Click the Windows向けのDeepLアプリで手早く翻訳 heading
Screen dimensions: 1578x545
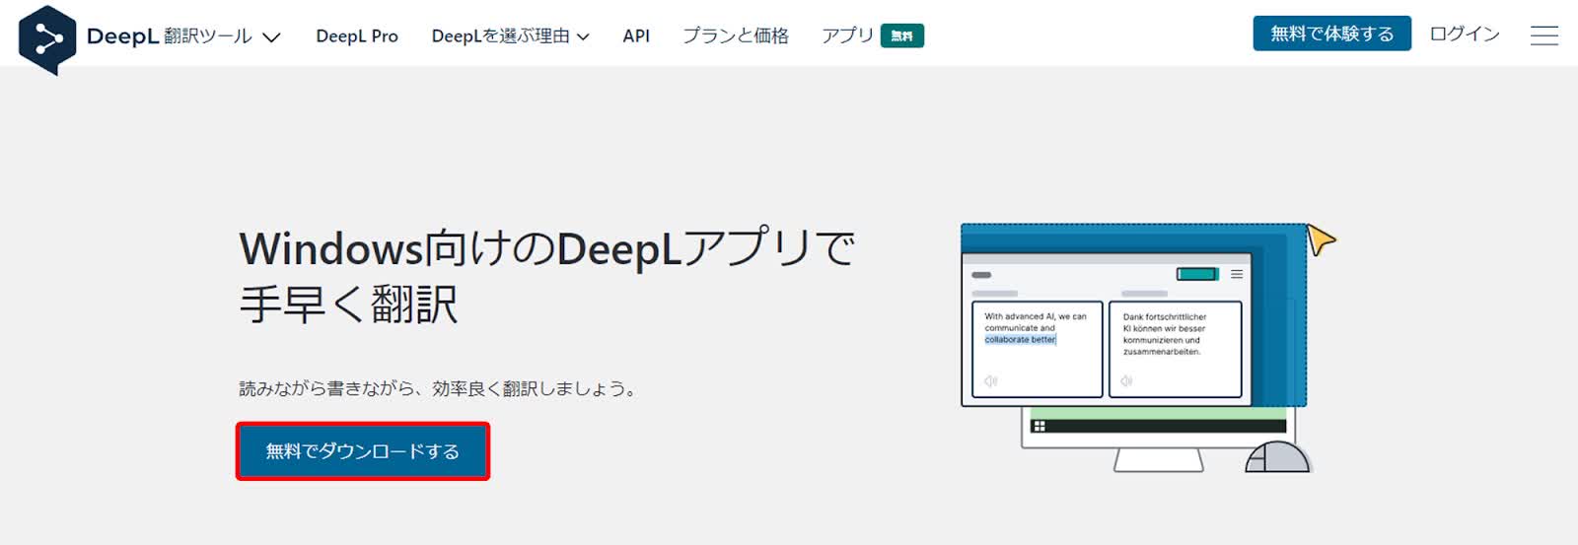547,276
